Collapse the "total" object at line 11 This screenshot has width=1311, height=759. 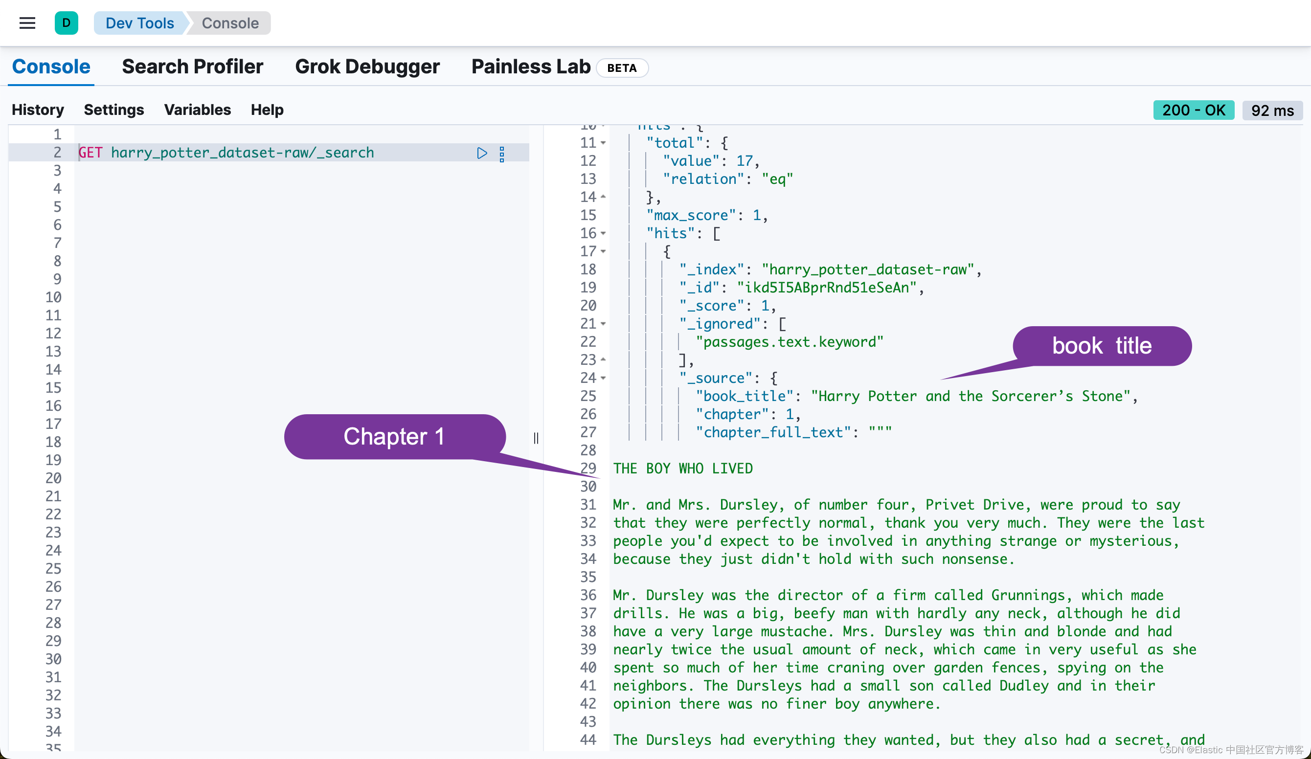tap(603, 142)
